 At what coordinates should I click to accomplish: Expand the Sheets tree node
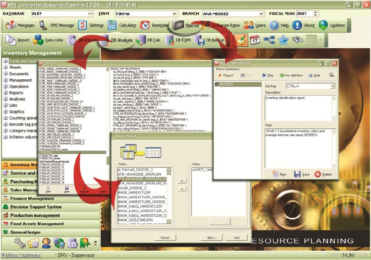[6, 67]
